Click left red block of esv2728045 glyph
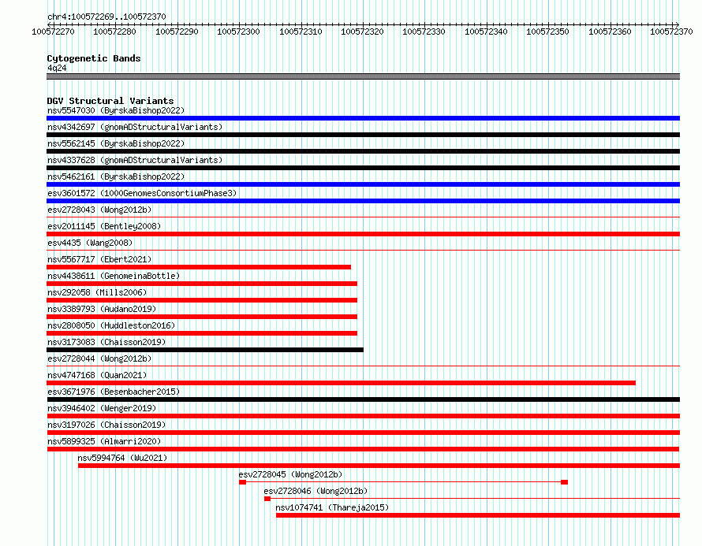Screen dimensions: 702x546 click(x=242, y=482)
